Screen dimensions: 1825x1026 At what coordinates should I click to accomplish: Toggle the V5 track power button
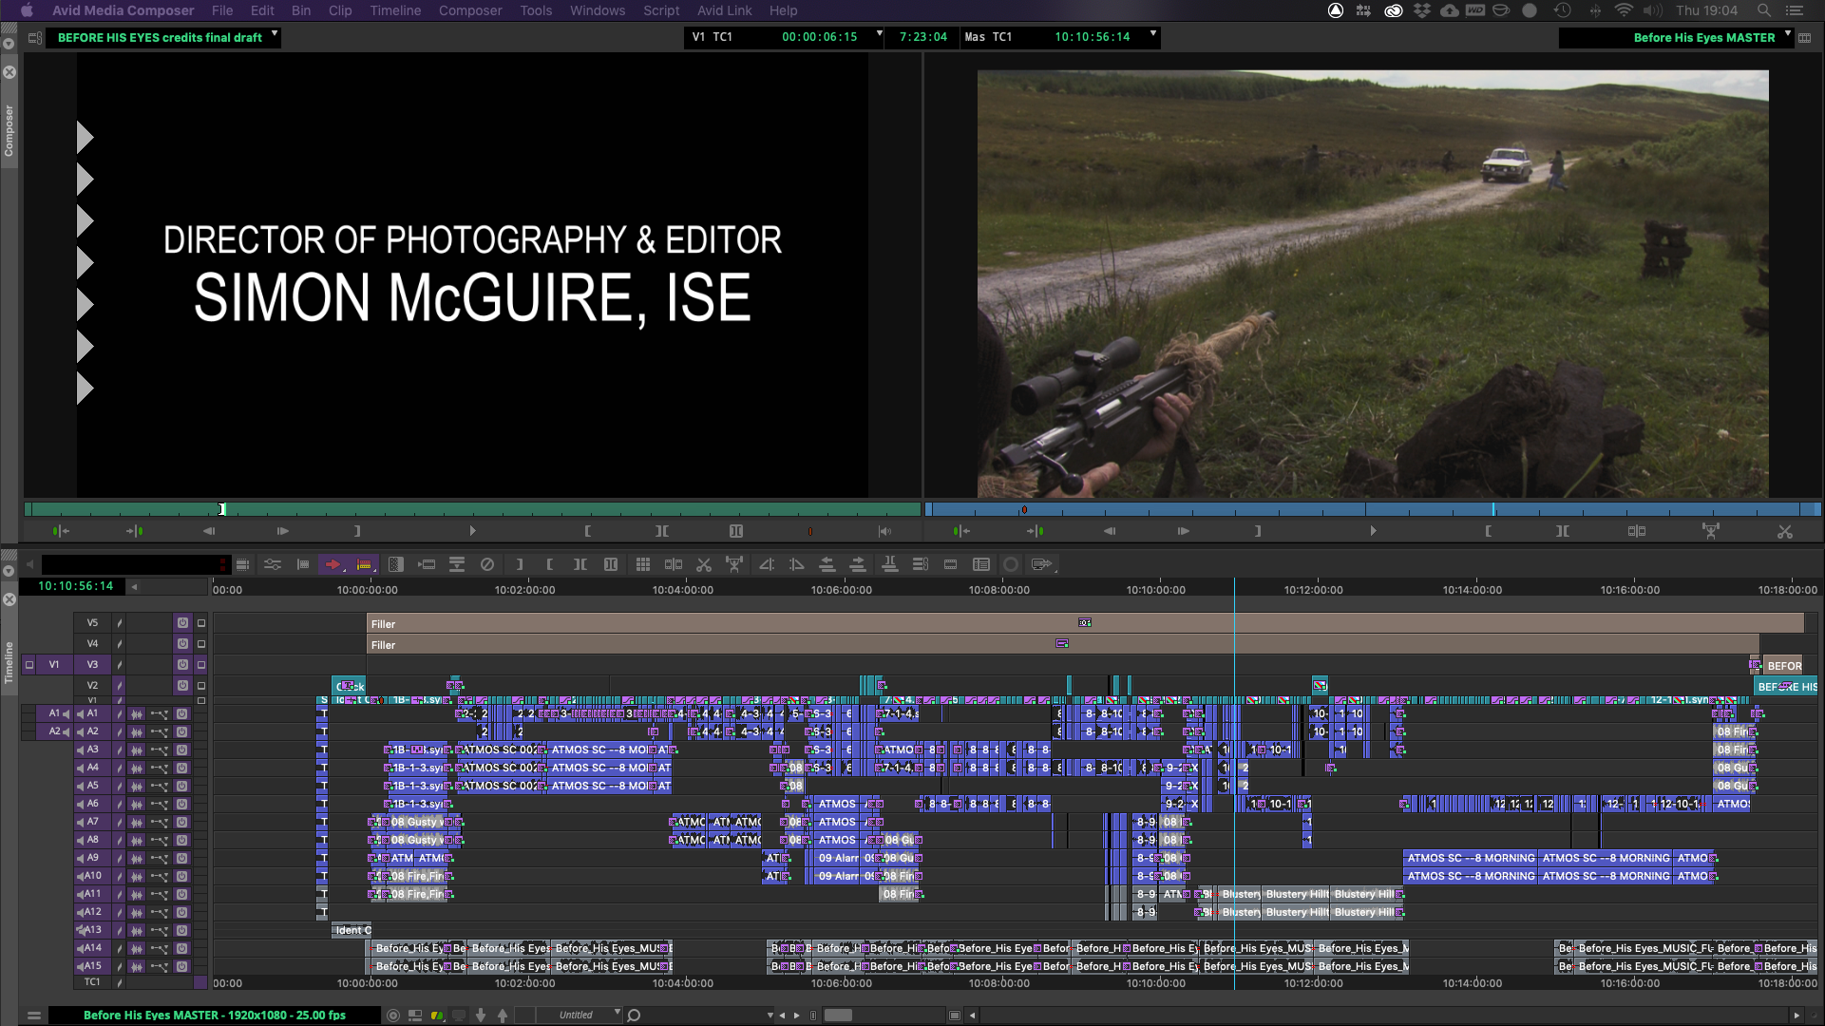coord(182,623)
